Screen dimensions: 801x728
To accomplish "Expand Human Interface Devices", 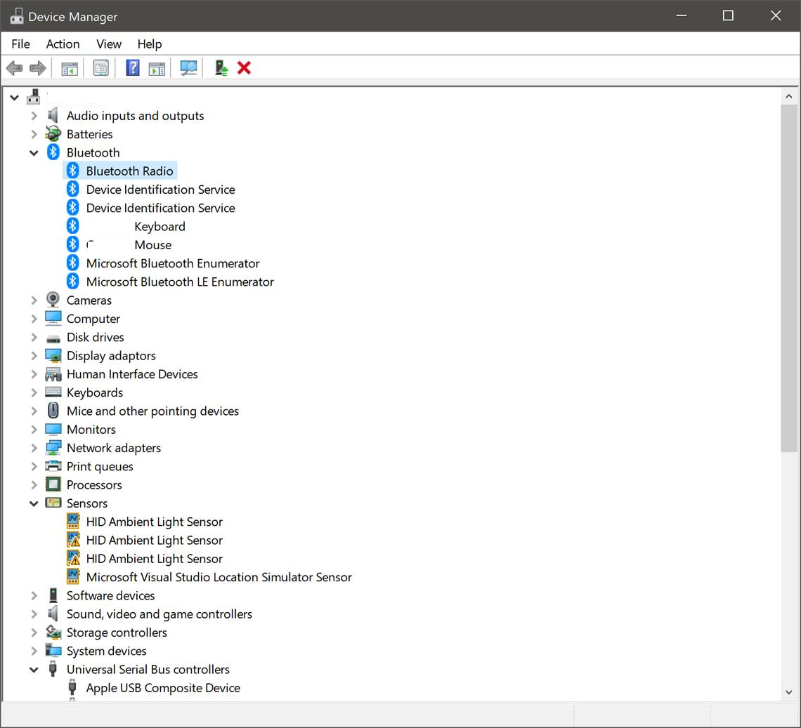I will tap(34, 374).
